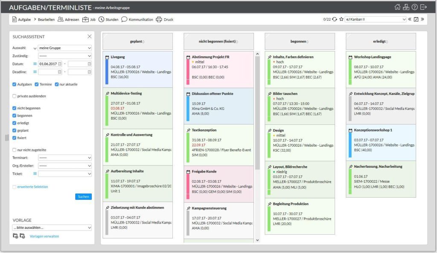
Task: Click the checklist icon beside view selector
Action: pyautogui.click(x=416, y=19)
